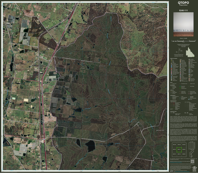Click the metres scale bar
The image size is (198, 173).
click(184, 41)
